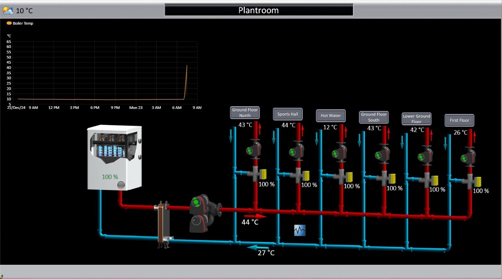Select the Lower Ground Floor button
Screen dimensions: 502x279
pos(416,119)
